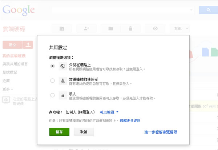The image size is (218, 150).
Task: Click the 公開在網路上 option label
Action: [80, 65]
